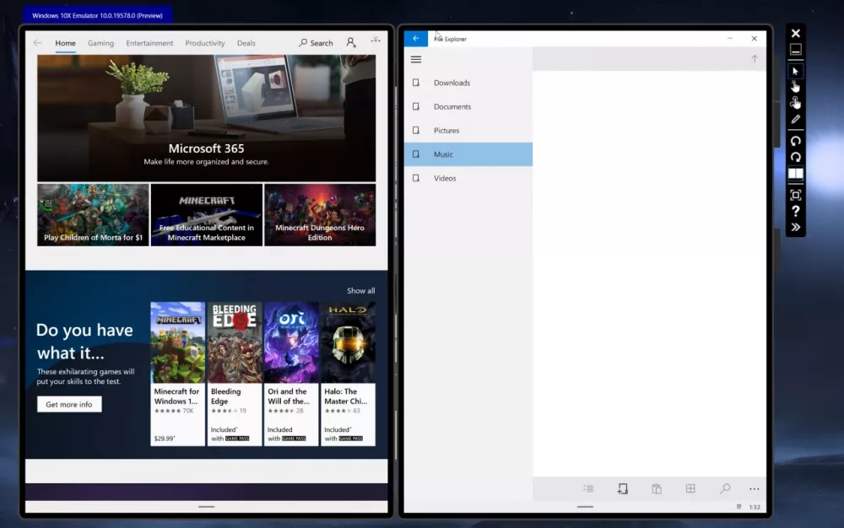Screen dimensions: 844x528
Task: Open the Deals tab in Store
Action: pyautogui.click(x=246, y=43)
